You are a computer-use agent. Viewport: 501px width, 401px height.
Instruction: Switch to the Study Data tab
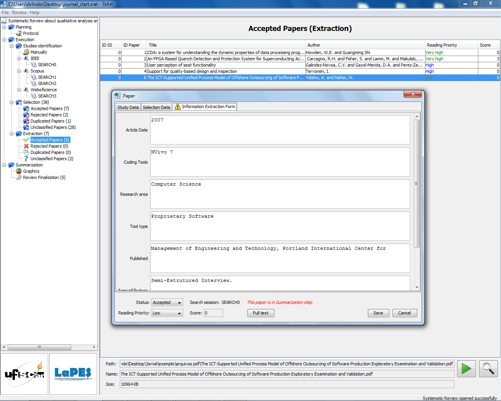coord(128,107)
